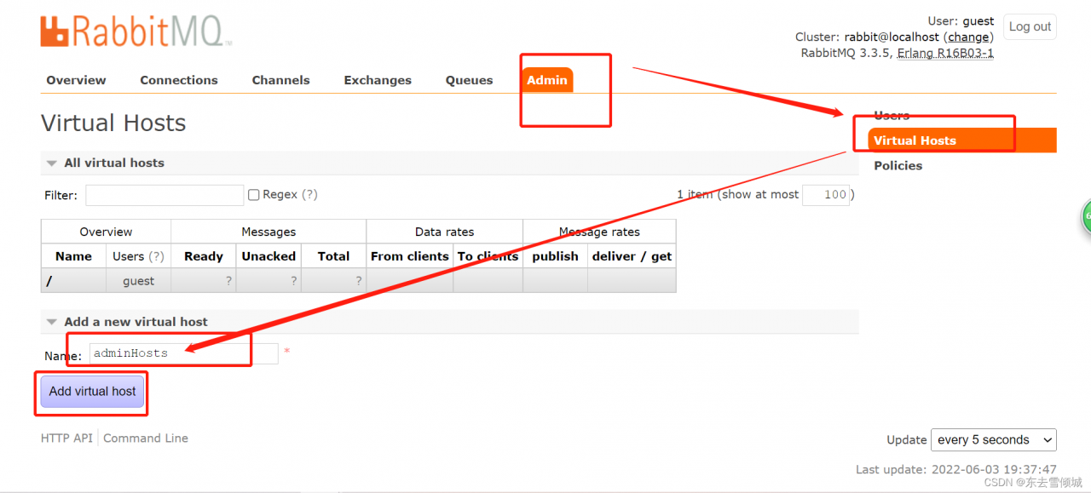
Task: Open Users in admin sidebar
Action: coord(892,115)
